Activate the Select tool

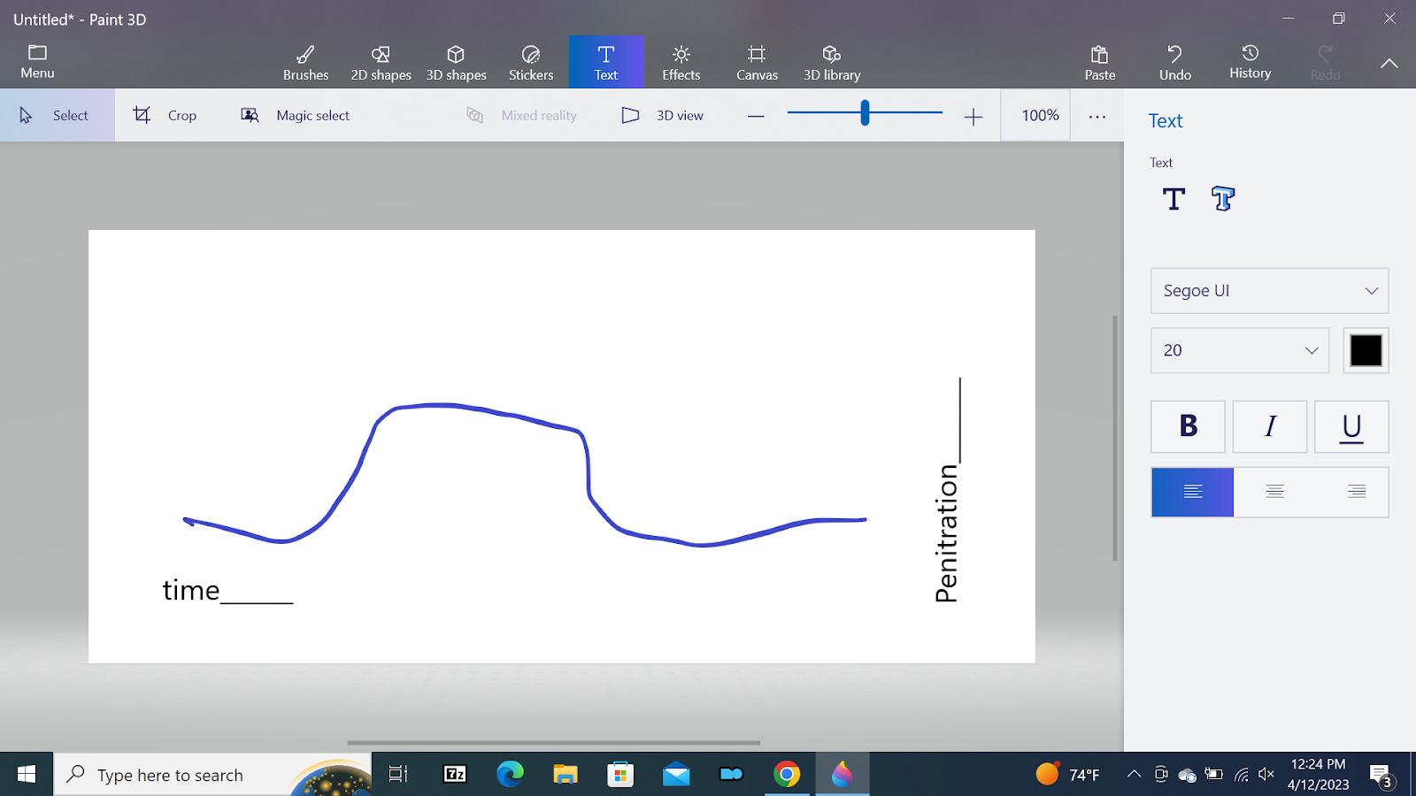pos(57,115)
